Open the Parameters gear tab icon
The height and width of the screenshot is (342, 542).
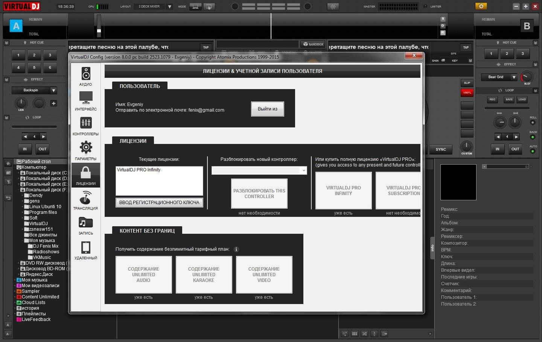click(86, 147)
